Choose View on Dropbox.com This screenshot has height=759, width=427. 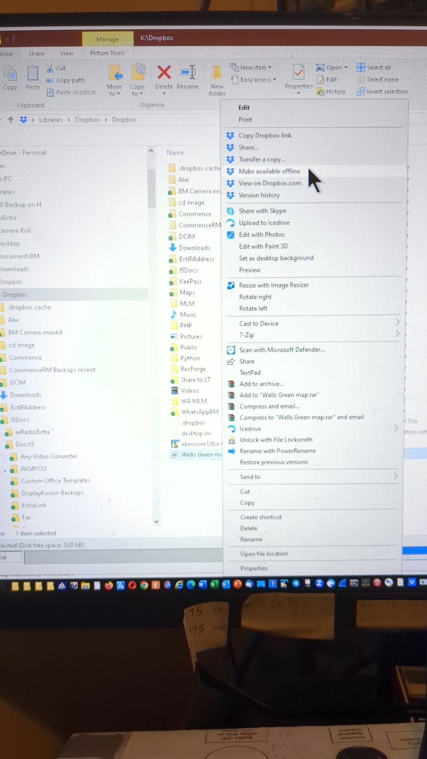click(x=270, y=183)
